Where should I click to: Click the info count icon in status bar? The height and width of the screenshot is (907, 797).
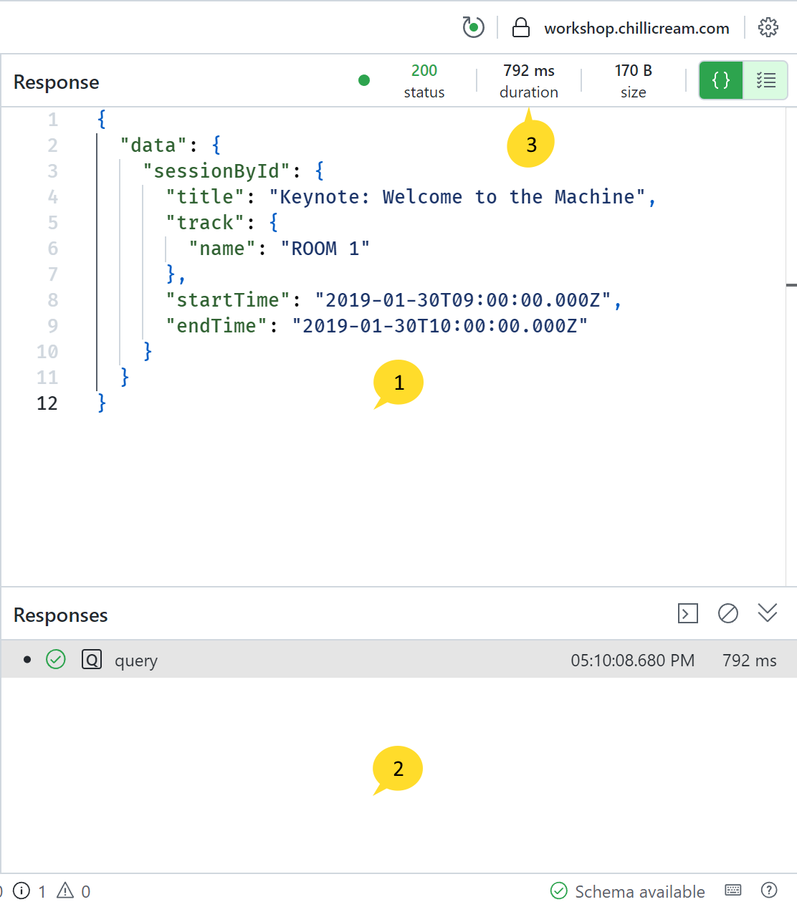coord(22,891)
